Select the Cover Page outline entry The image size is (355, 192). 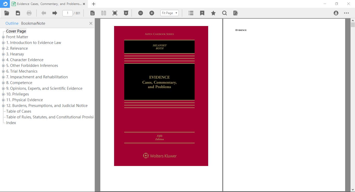(16, 31)
